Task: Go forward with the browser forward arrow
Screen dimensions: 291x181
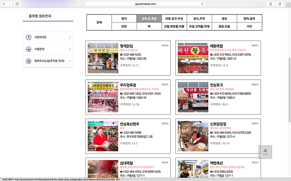Action: 9,4
